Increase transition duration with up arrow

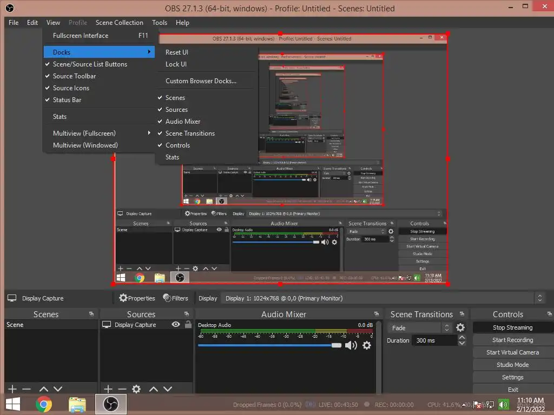pyautogui.click(x=462, y=337)
